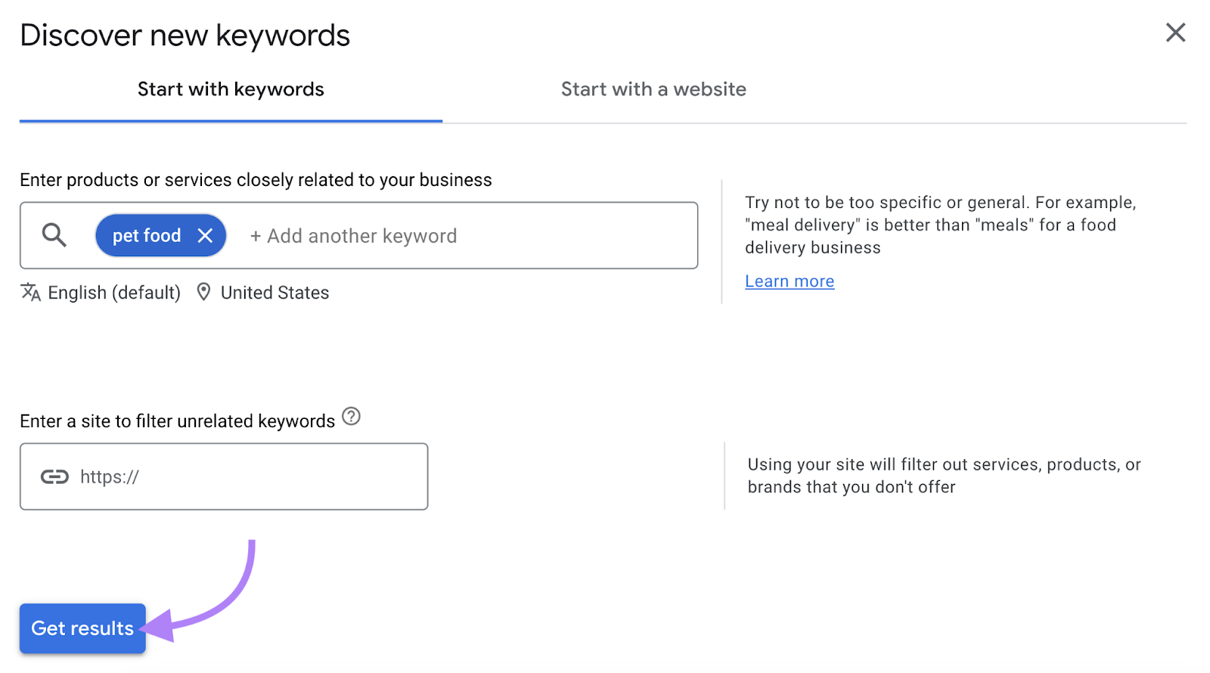Screen dimensions: 1210x673
Task: Close the Discover new keywords dialog
Action: coord(1175,33)
